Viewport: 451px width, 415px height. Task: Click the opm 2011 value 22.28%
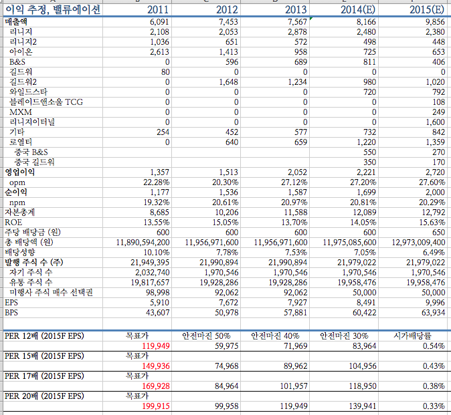point(157,182)
